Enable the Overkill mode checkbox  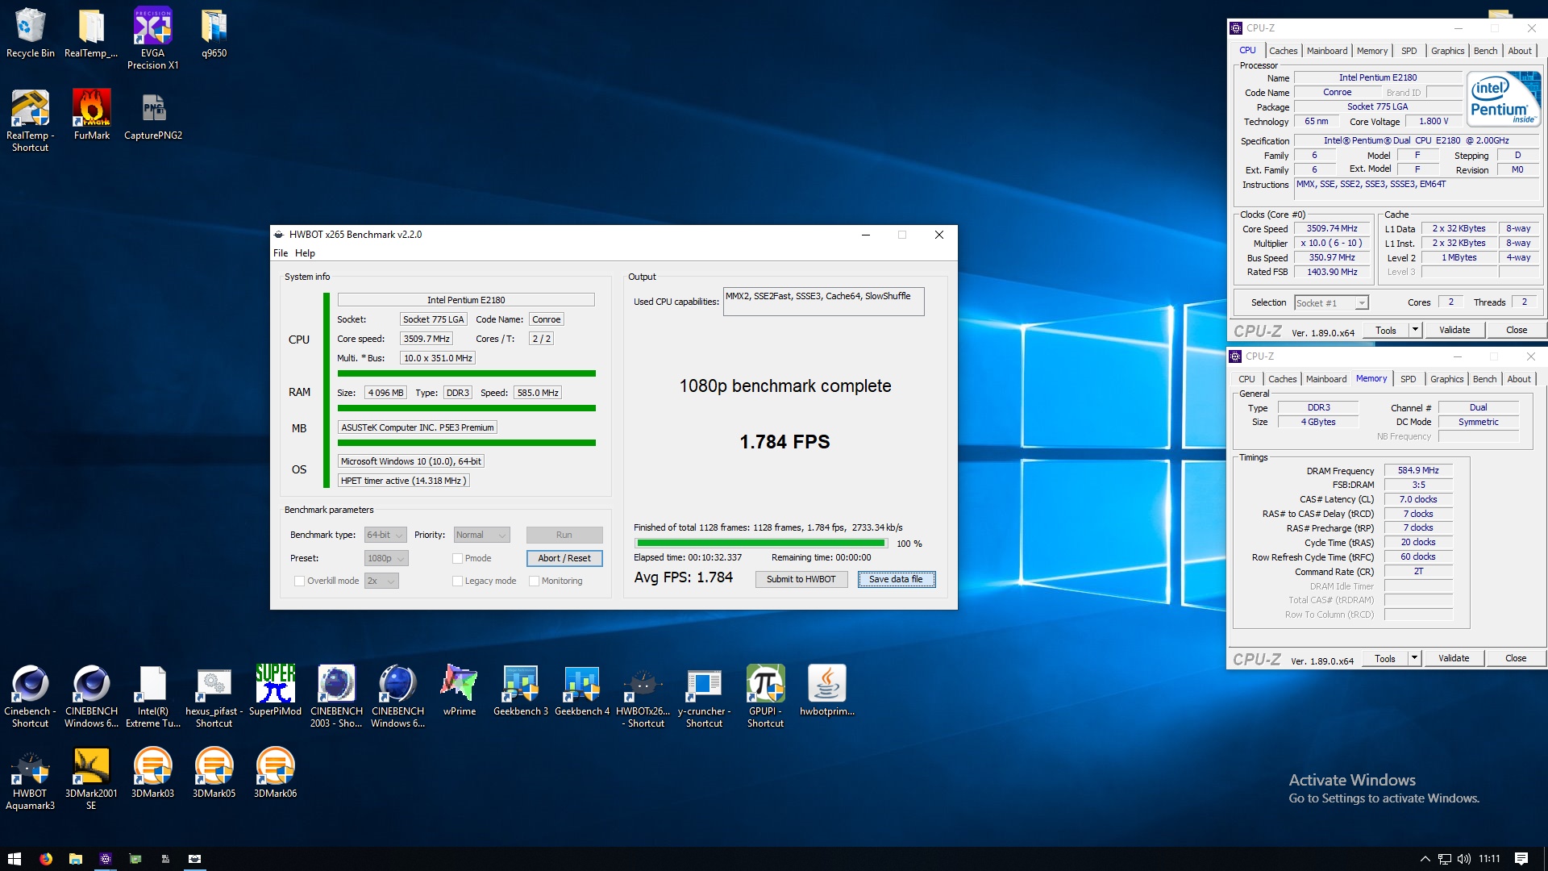pyautogui.click(x=299, y=581)
